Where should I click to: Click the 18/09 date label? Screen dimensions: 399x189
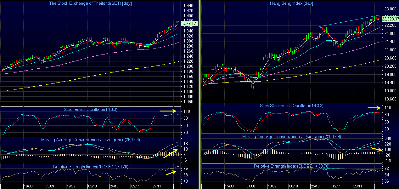pos(272,186)
